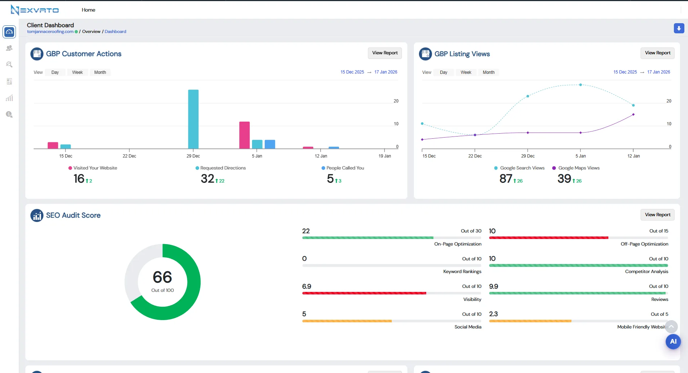Image resolution: width=688 pixels, height=373 pixels.
Task: Switch GBP Customer Actions view to Week
Action: [77, 72]
